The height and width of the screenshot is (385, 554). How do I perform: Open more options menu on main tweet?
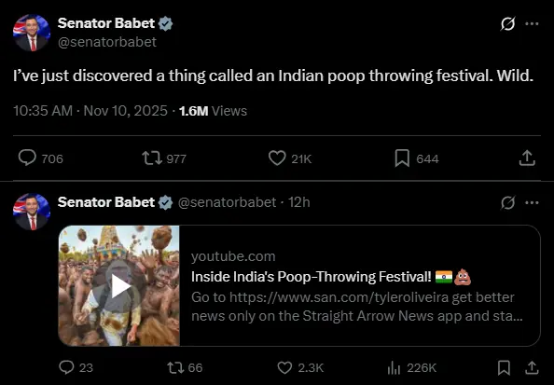coord(532,23)
